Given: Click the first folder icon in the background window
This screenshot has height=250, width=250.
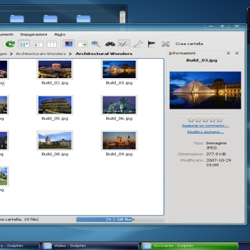Looking at the screenshot, I should 17,19.
